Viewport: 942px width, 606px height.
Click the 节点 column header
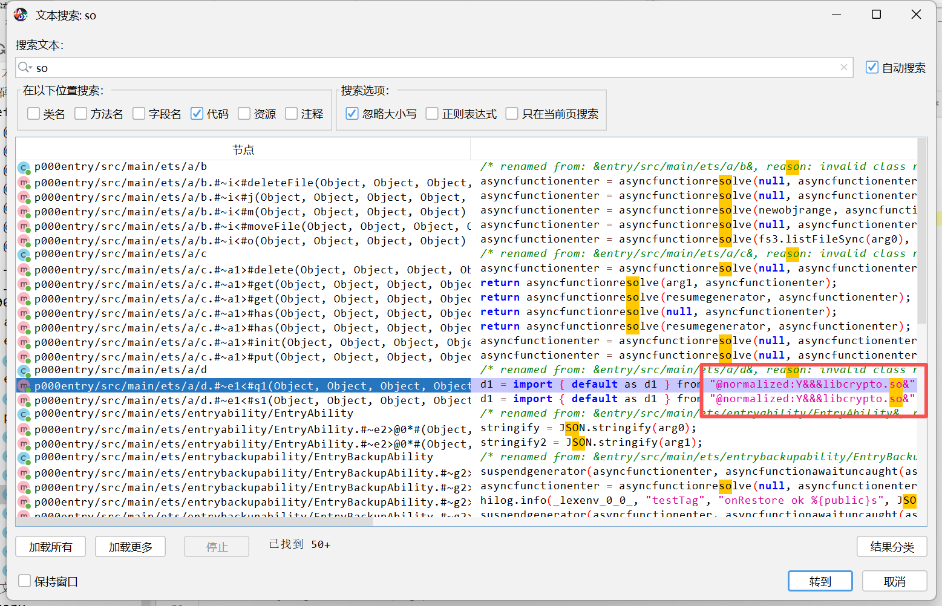243,149
